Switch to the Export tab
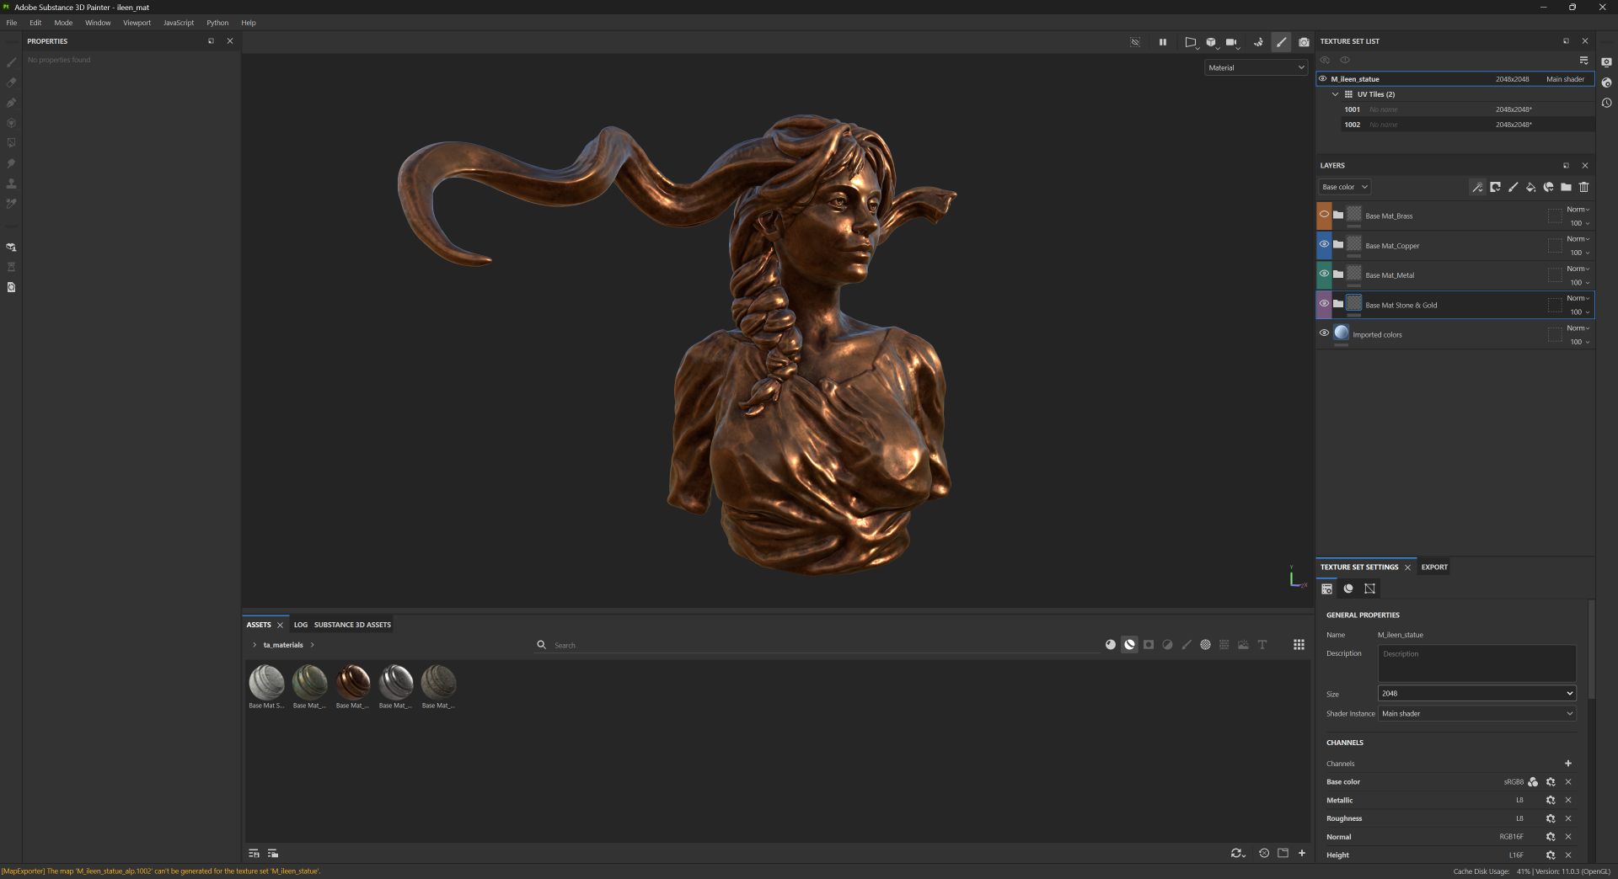 [1433, 567]
